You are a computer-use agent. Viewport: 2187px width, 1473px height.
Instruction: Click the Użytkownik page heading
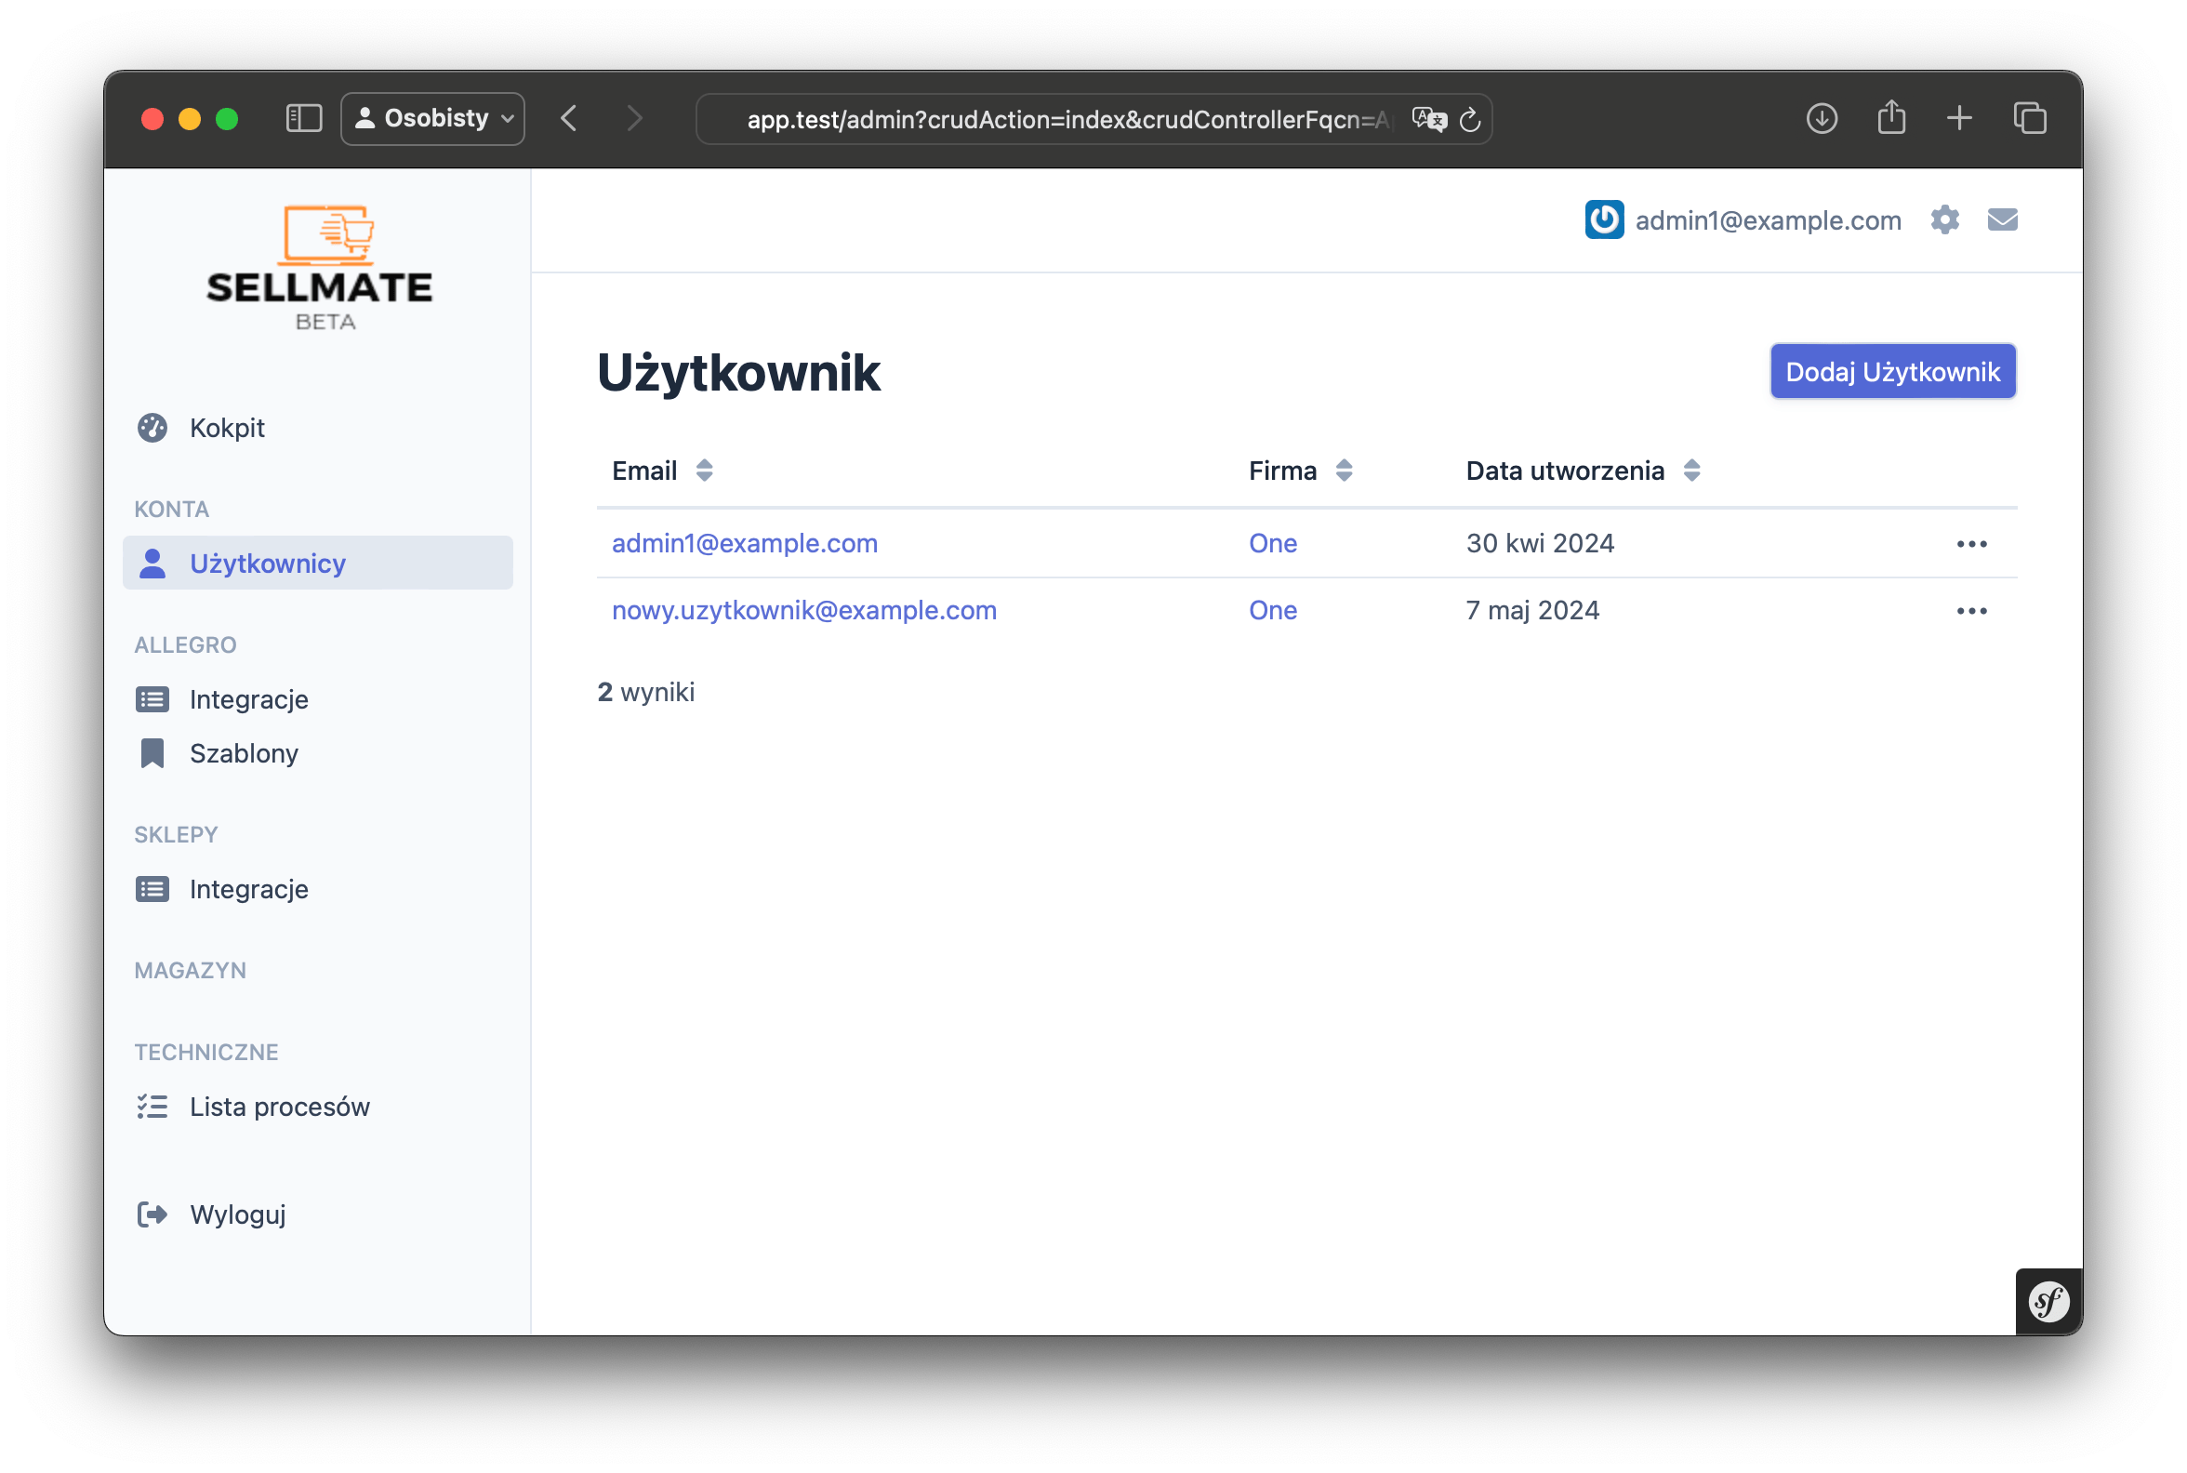[738, 372]
